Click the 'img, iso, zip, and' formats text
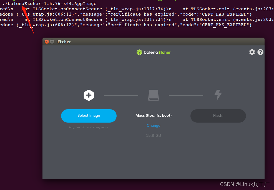 coord(81,127)
